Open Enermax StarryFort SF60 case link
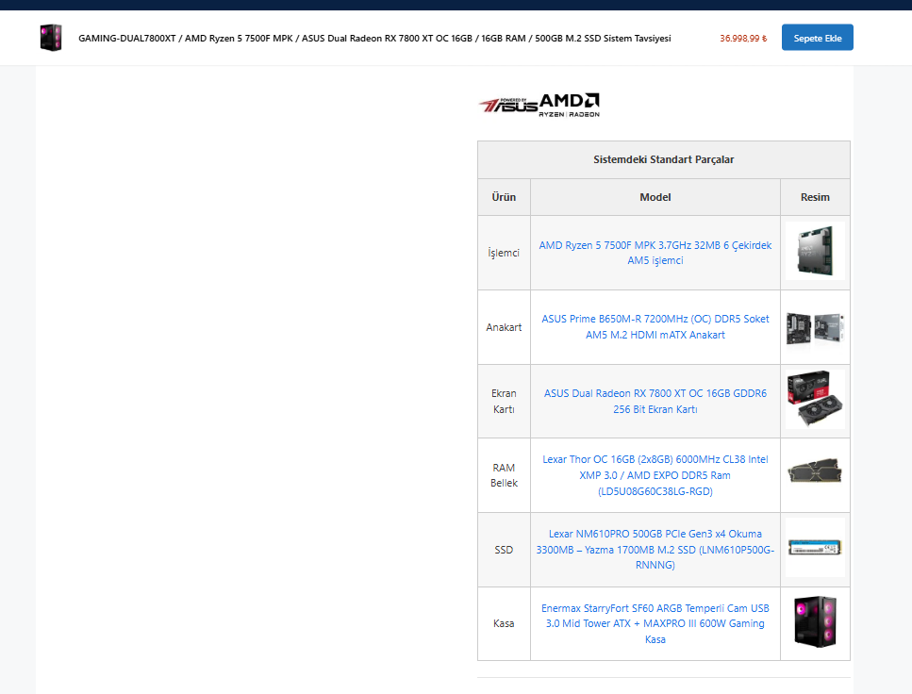912x694 pixels. pos(655,623)
